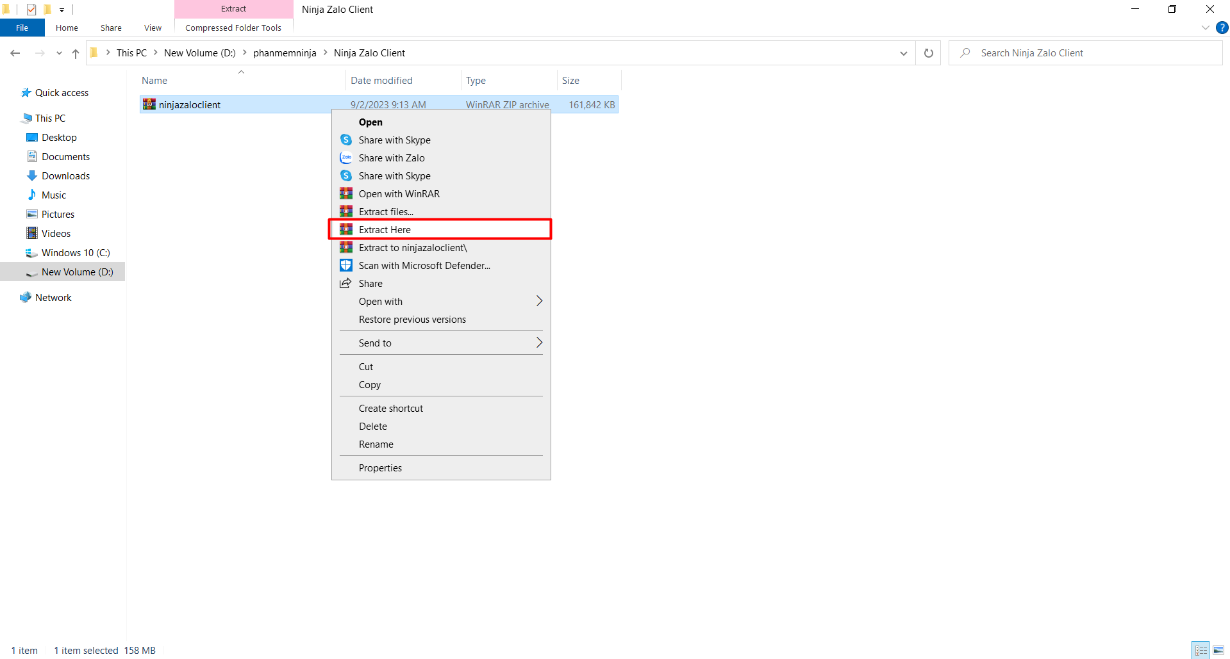
Task: Click WinRAR icon beside Extract Here
Action: (x=346, y=229)
